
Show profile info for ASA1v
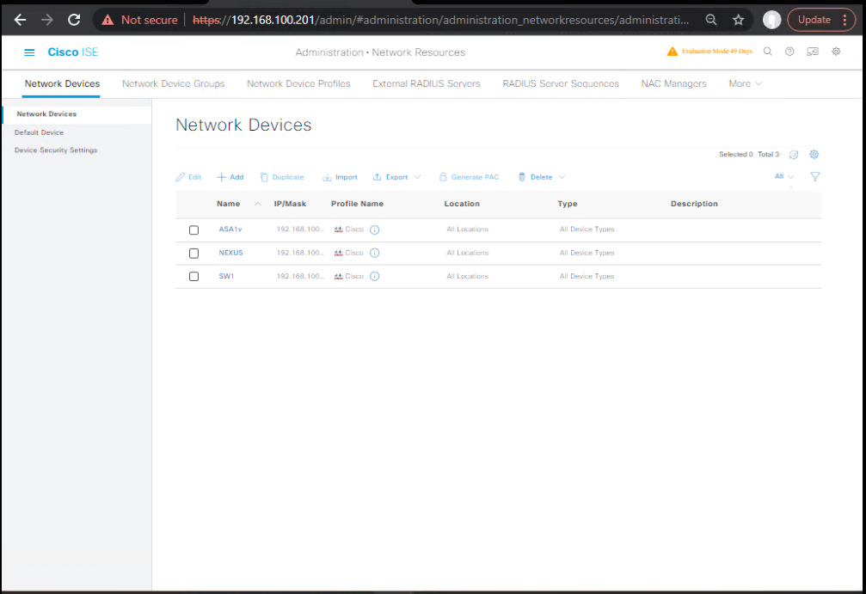tap(374, 230)
